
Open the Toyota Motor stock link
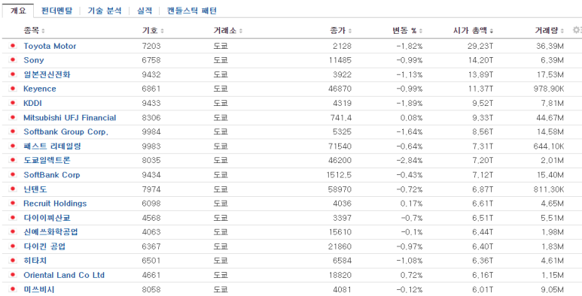[x=50, y=46]
